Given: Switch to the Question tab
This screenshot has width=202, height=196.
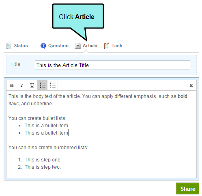Looking at the screenshot, I should [x=58, y=46].
